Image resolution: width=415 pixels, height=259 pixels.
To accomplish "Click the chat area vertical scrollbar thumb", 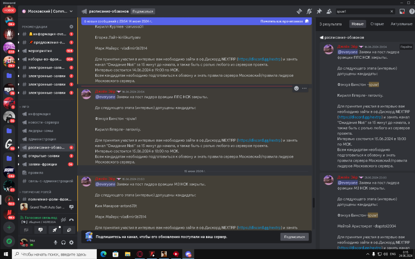I will [314, 203].
